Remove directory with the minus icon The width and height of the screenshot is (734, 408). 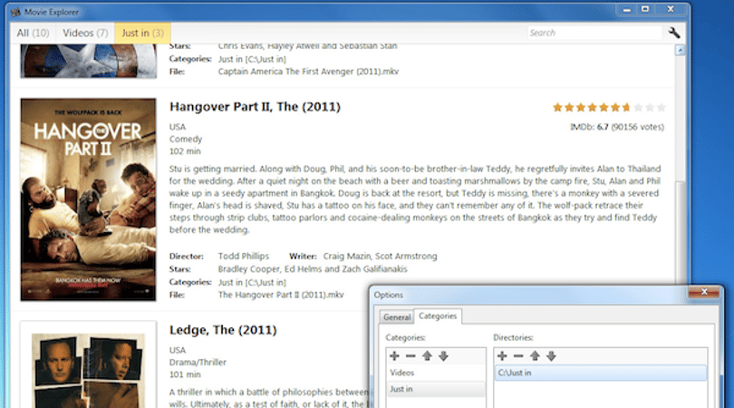point(518,356)
